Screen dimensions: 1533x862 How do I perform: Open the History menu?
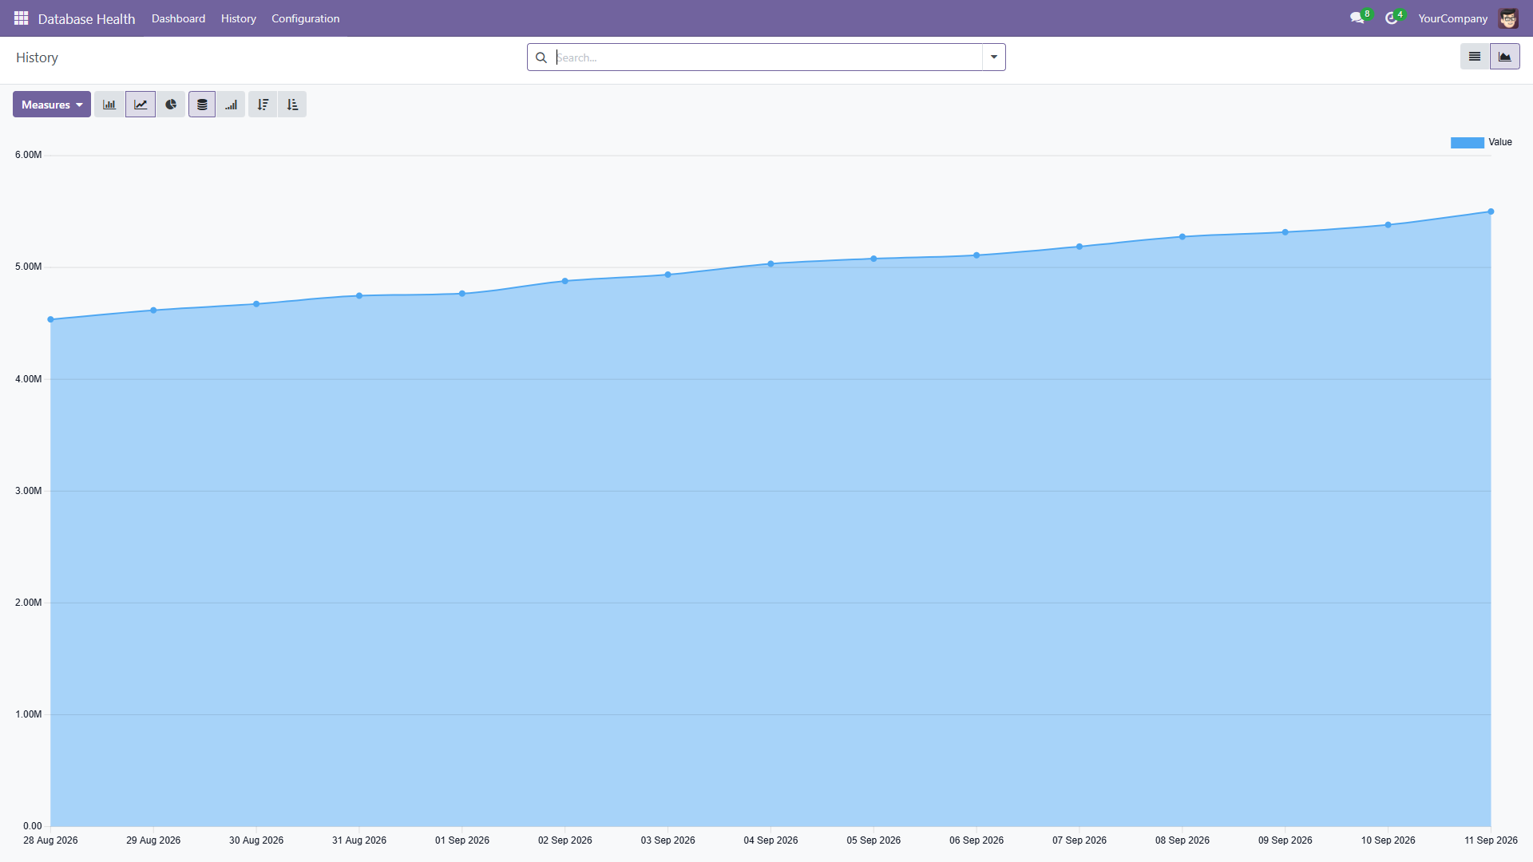pyautogui.click(x=239, y=18)
